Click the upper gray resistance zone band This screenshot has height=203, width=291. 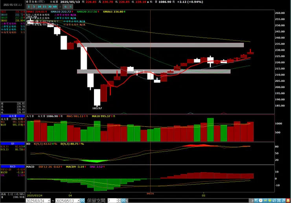(160, 45)
